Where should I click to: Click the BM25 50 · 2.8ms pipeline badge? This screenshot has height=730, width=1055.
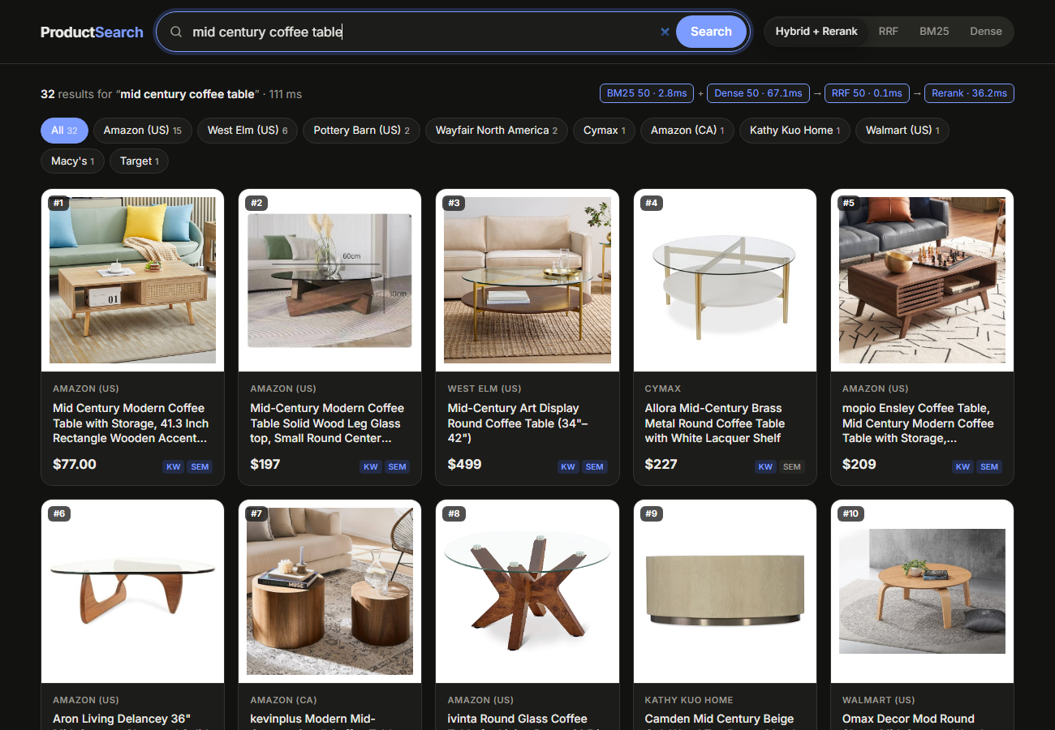pyautogui.click(x=648, y=93)
